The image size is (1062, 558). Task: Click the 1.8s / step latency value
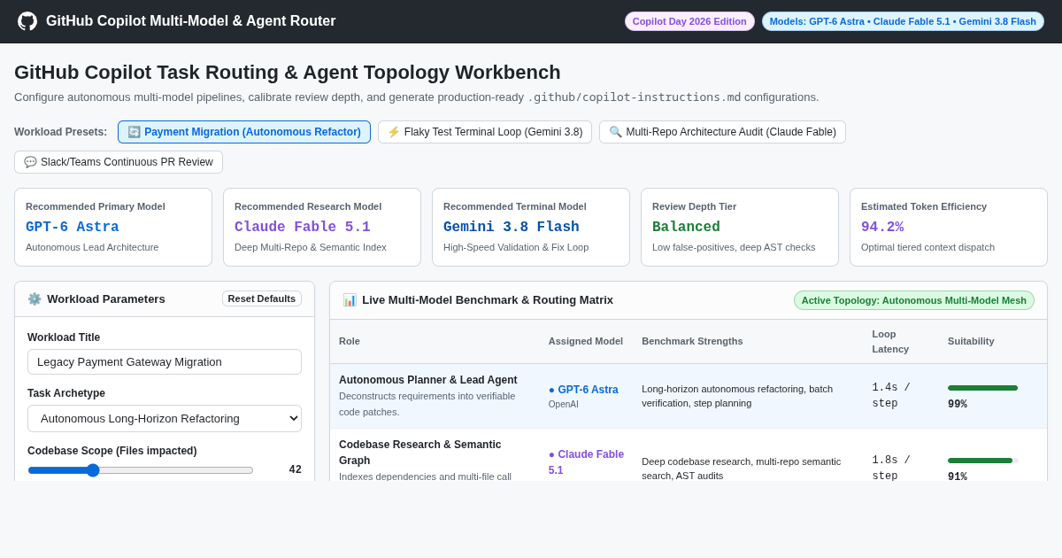click(891, 469)
